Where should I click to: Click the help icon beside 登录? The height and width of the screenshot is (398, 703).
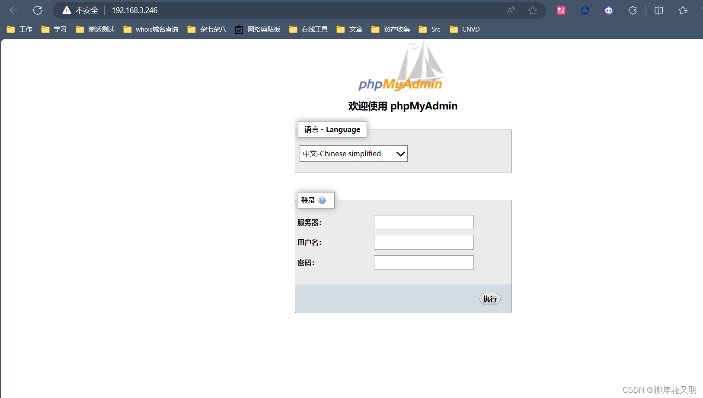[322, 200]
